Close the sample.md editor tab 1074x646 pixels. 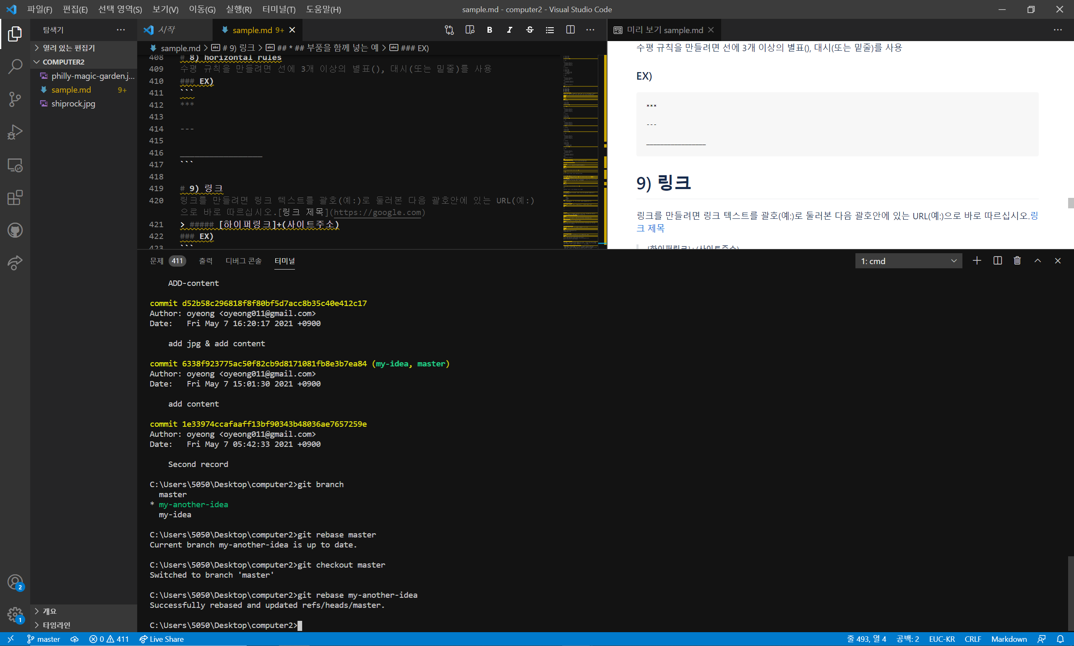[x=292, y=30]
